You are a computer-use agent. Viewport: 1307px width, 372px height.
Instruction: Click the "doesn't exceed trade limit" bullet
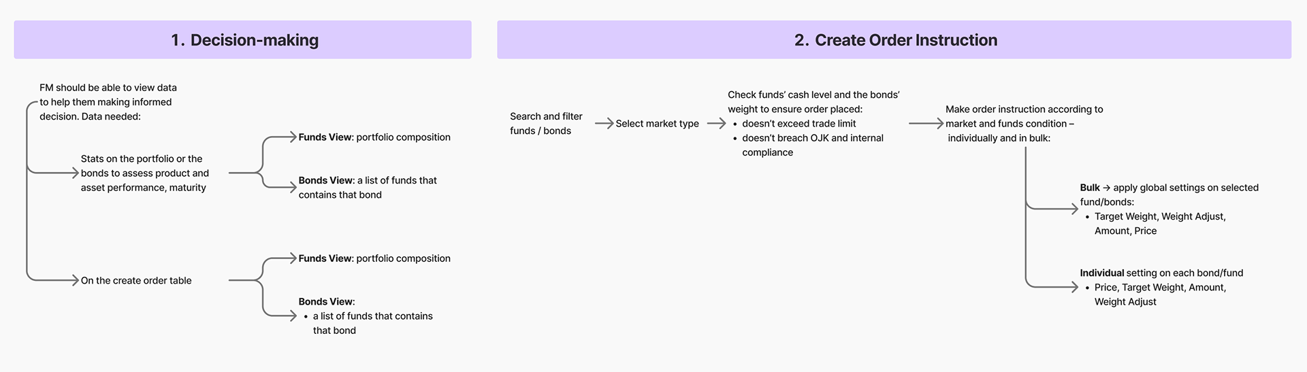pos(798,124)
